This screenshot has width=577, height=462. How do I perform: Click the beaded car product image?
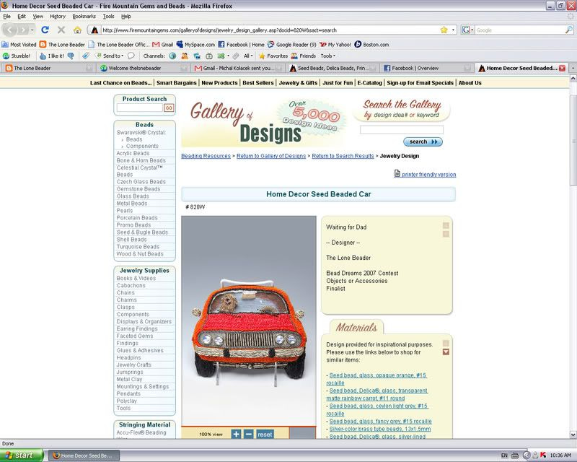click(x=249, y=321)
